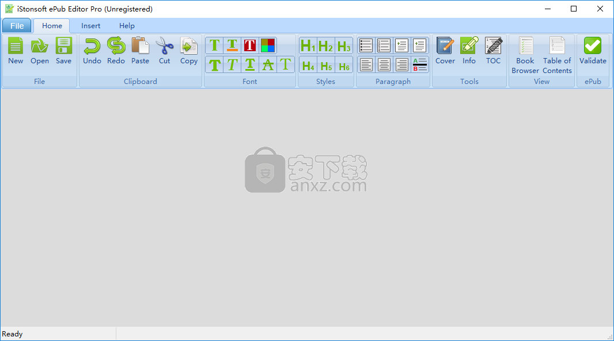Click the second green-arrow indent icon

(x=419, y=46)
